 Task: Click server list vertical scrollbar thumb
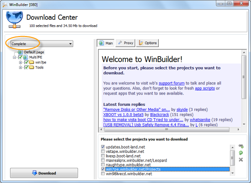(x=232, y=158)
